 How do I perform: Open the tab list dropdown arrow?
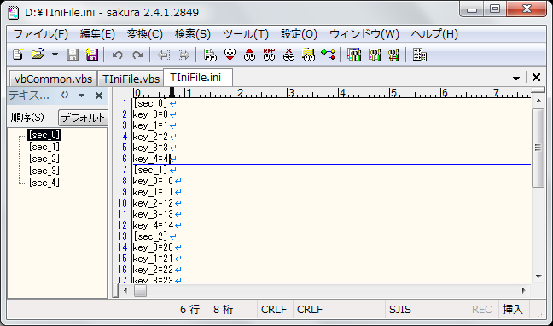point(516,79)
